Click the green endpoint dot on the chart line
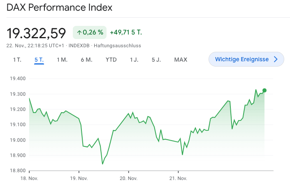The image size is (290, 187). coord(264,90)
